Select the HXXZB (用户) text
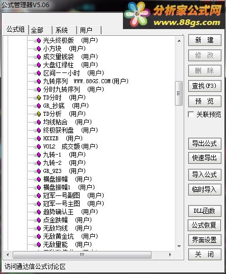This screenshot has height=274, width=226. [x=63, y=139]
